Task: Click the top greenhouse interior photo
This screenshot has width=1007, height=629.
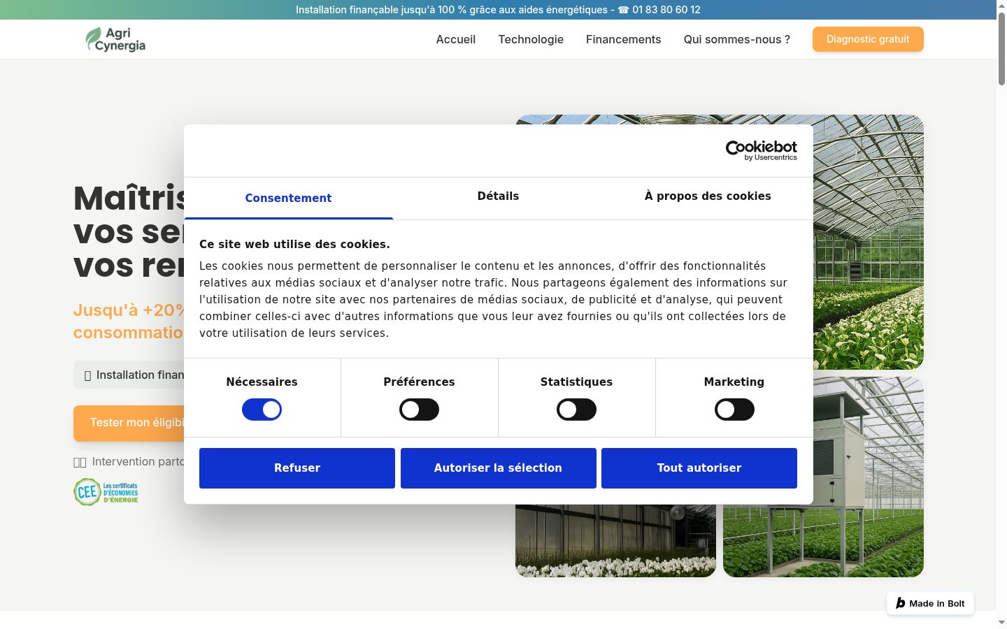Action: point(868,242)
